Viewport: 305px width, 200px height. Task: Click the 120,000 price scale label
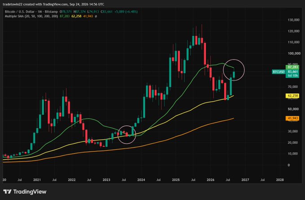pyautogui.click(x=293, y=31)
